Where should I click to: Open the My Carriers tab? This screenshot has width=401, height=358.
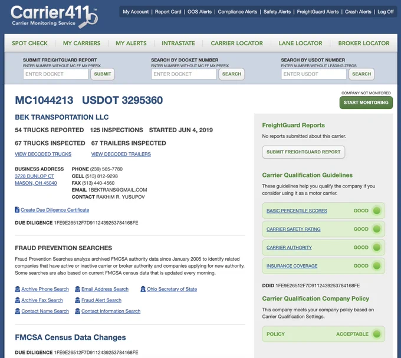tap(81, 43)
